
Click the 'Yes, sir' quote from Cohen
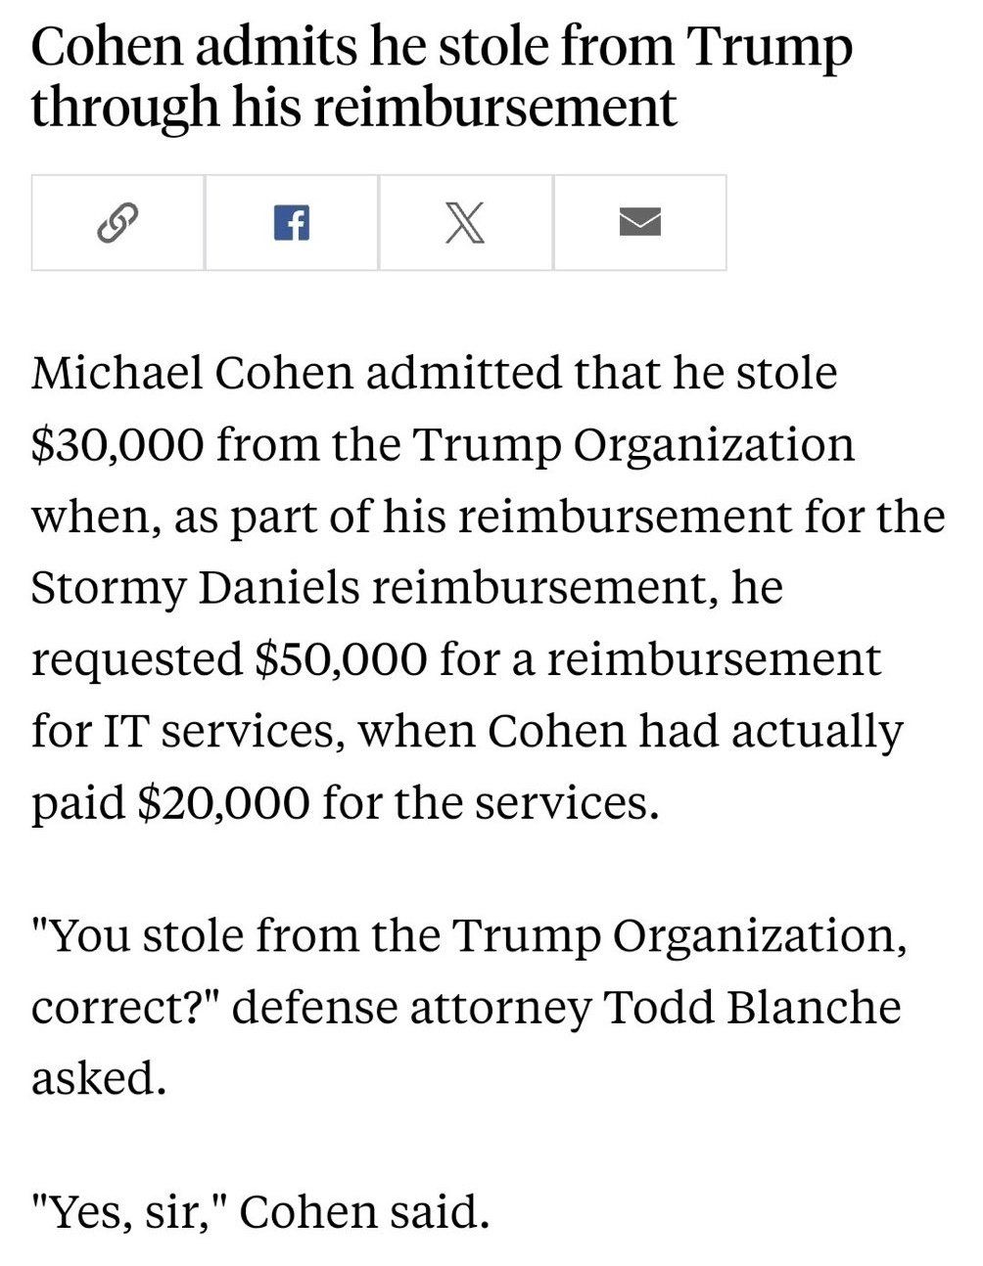coord(127,1210)
